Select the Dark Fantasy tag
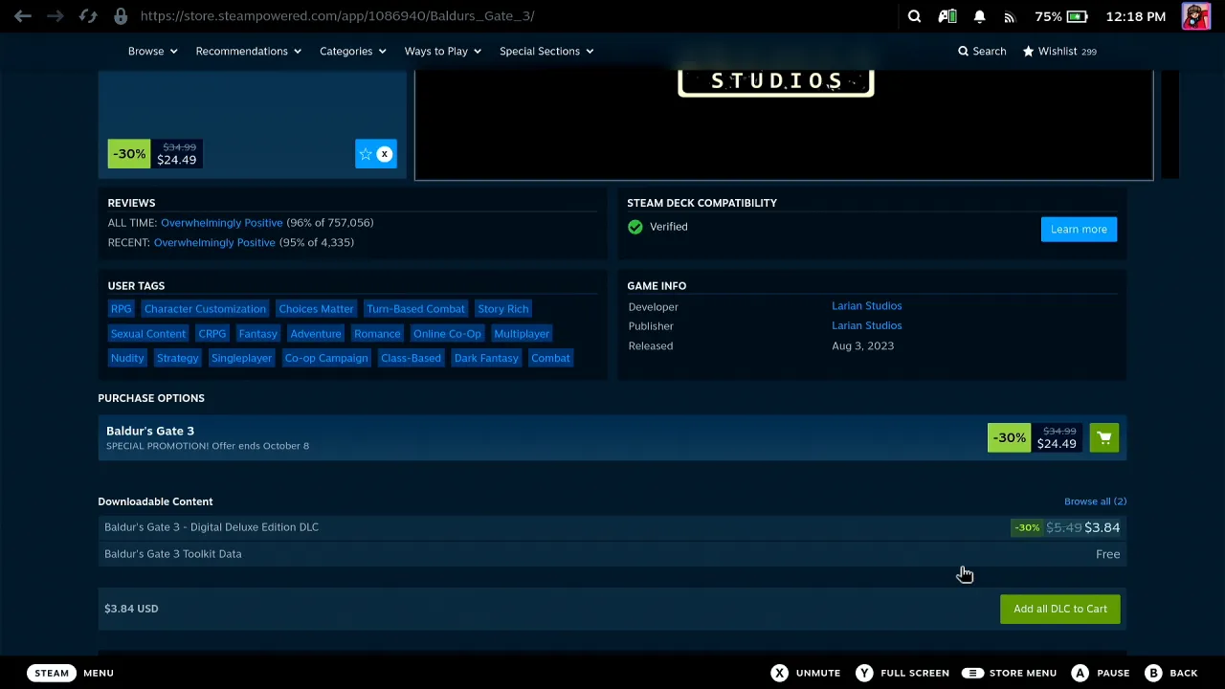 coord(486,358)
